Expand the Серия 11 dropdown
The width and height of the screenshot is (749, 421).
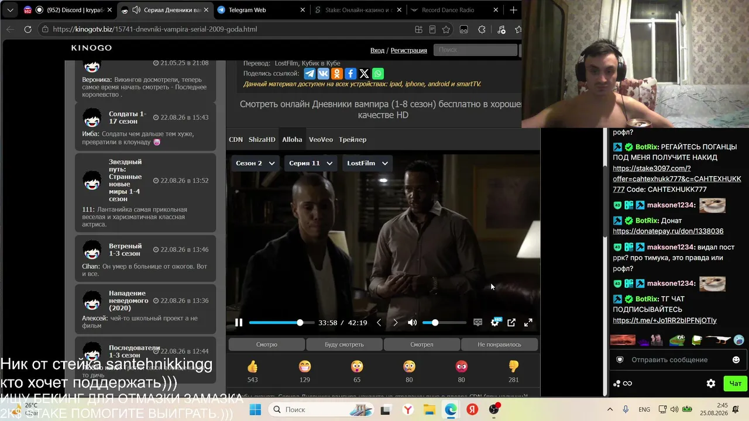tap(311, 163)
